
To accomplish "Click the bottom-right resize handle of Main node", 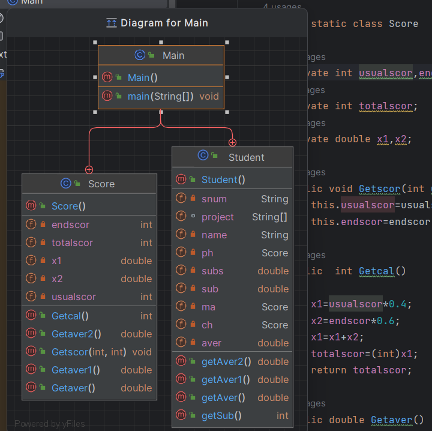I will (x=227, y=112).
